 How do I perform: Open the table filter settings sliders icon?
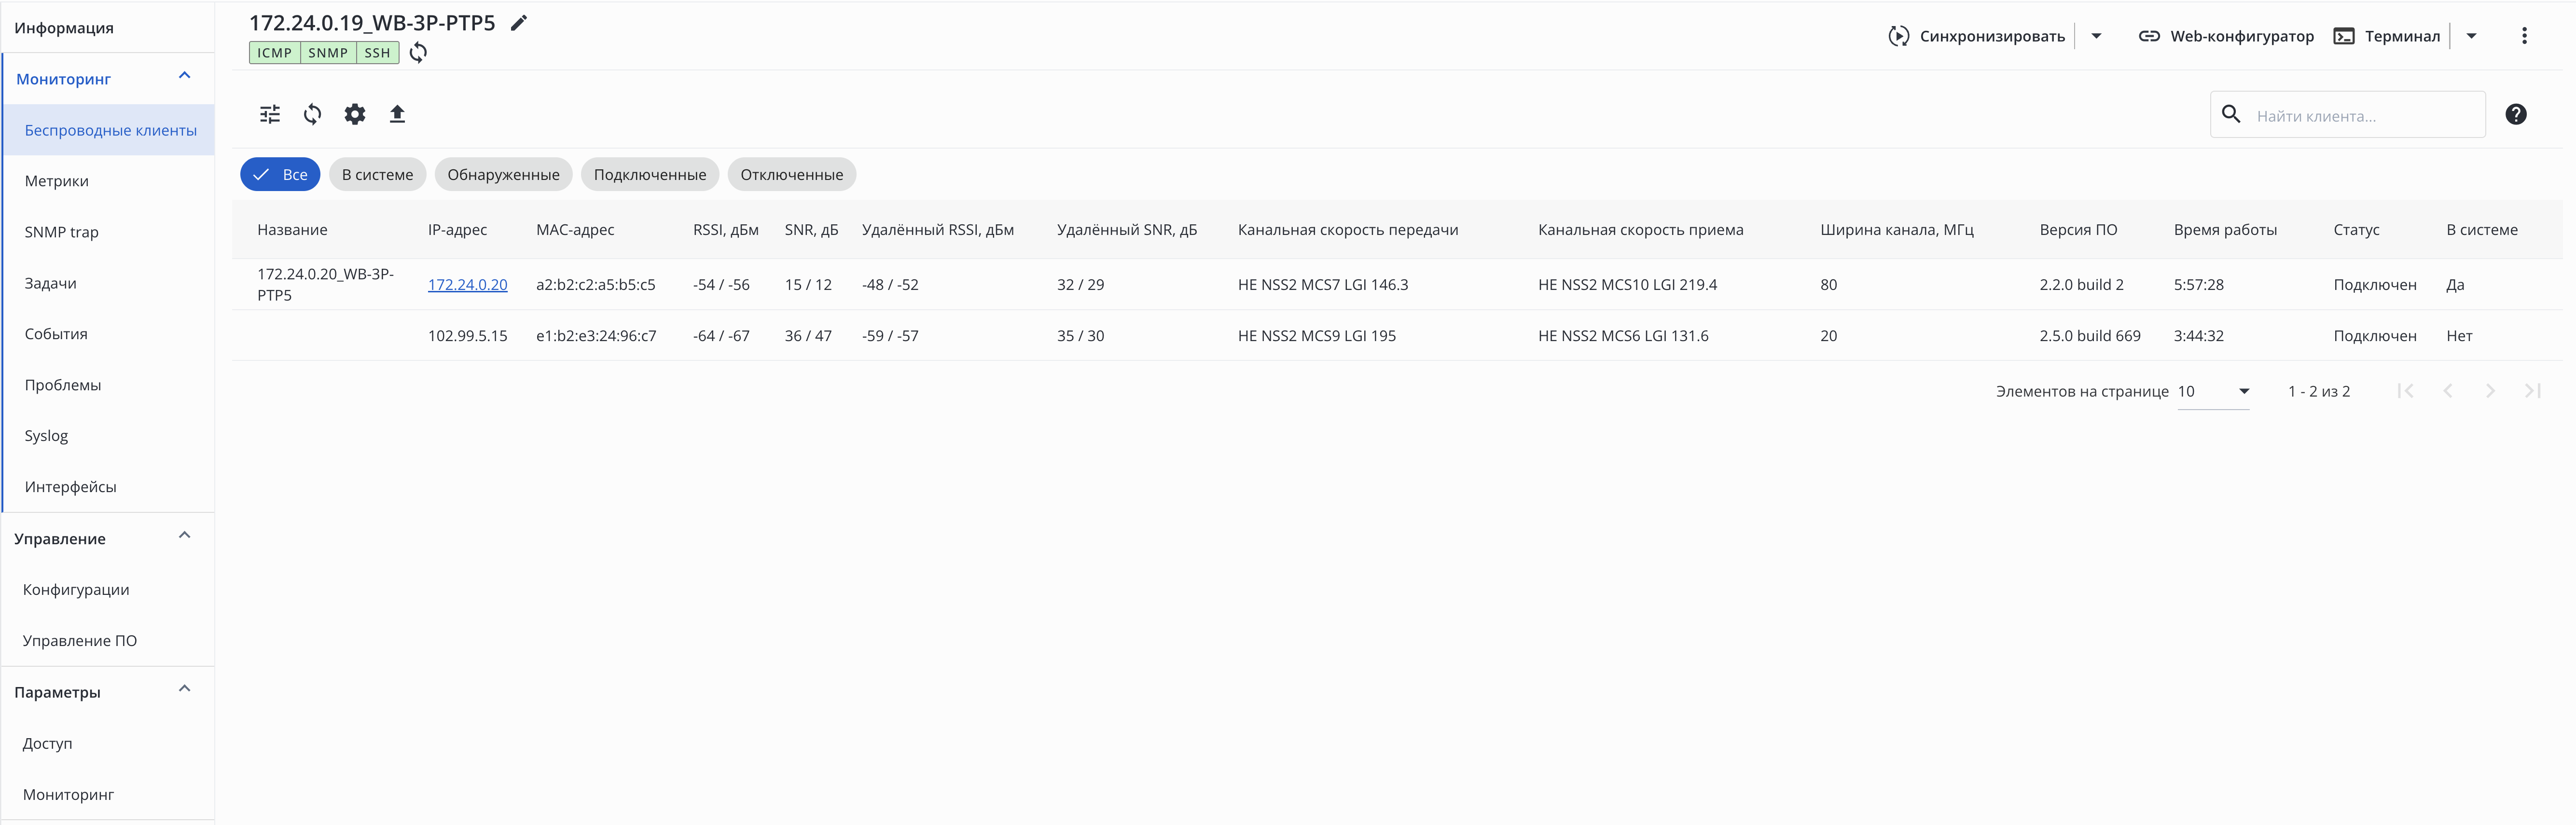(x=270, y=114)
